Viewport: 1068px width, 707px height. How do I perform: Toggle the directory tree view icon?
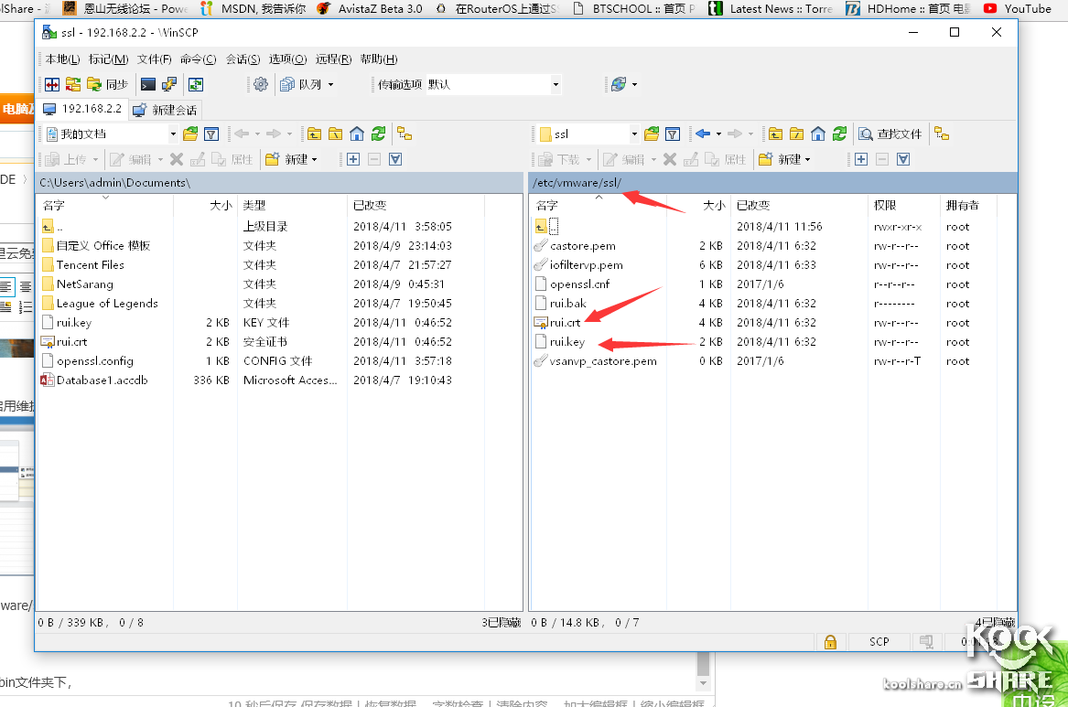tap(942, 134)
